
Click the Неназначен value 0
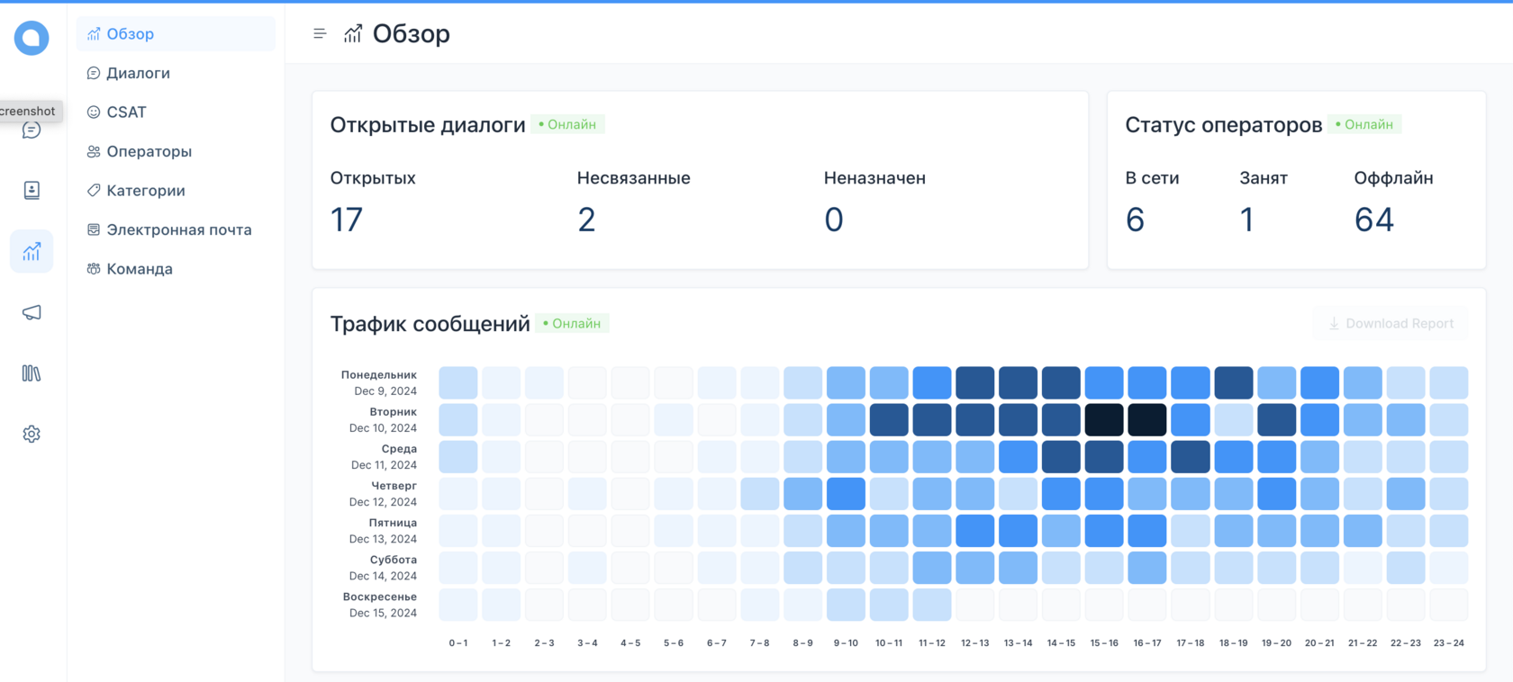pyautogui.click(x=834, y=220)
